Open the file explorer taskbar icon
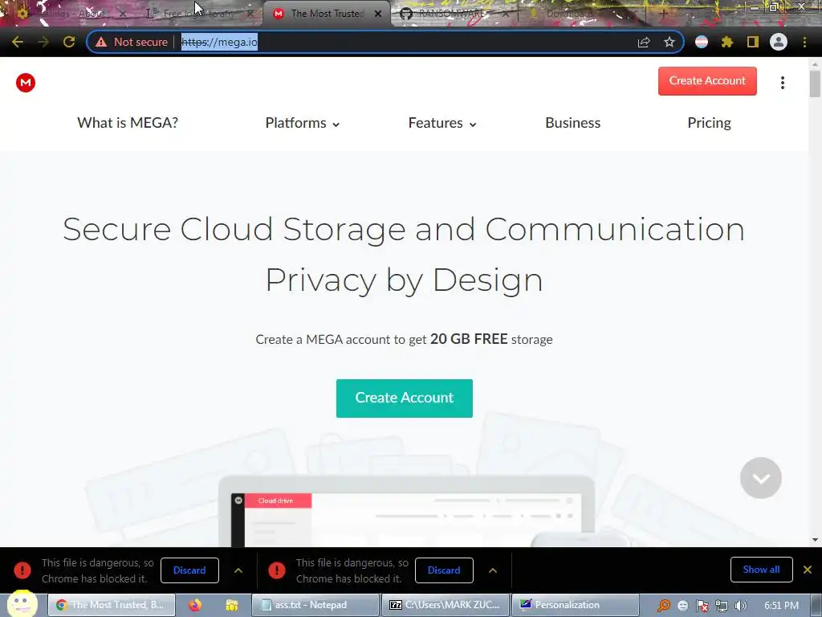Screen dimensions: 822x617 (231, 605)
